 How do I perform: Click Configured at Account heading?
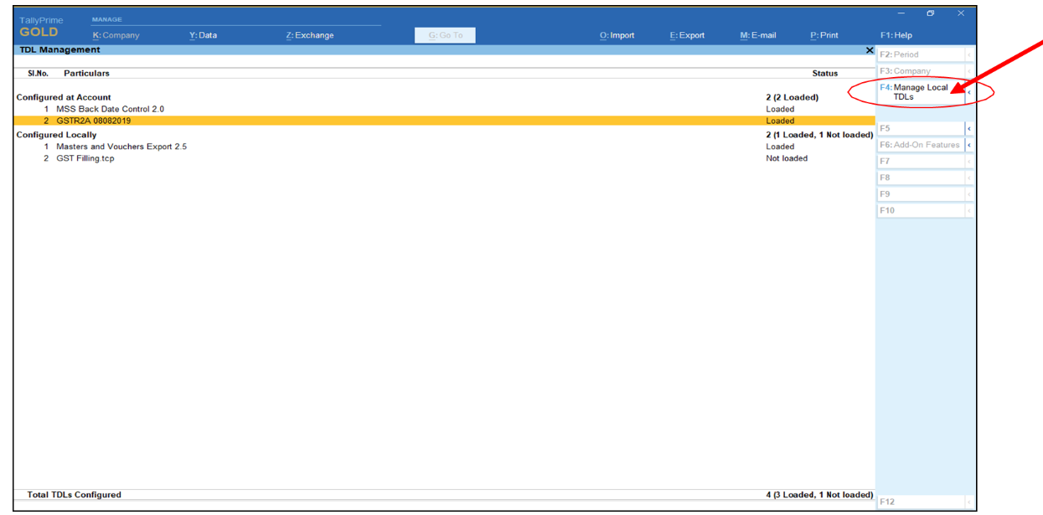tap(64, 97)
